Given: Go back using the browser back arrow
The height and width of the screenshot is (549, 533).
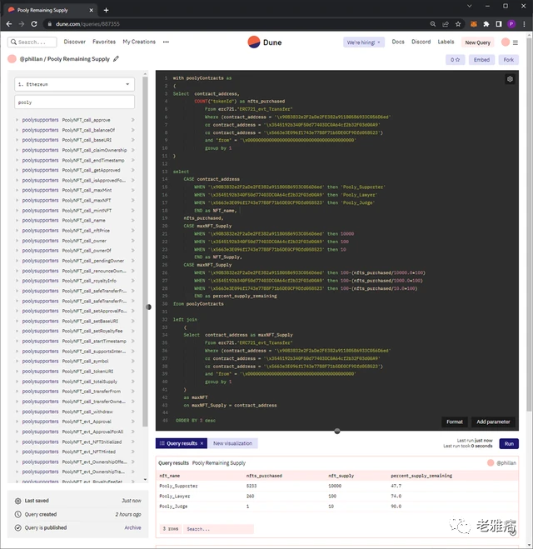Looking at the screenshot, I should click(9, 24).
